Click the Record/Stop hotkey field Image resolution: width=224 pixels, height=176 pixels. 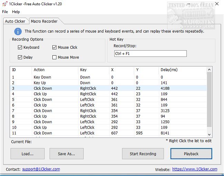click(150, 53)
